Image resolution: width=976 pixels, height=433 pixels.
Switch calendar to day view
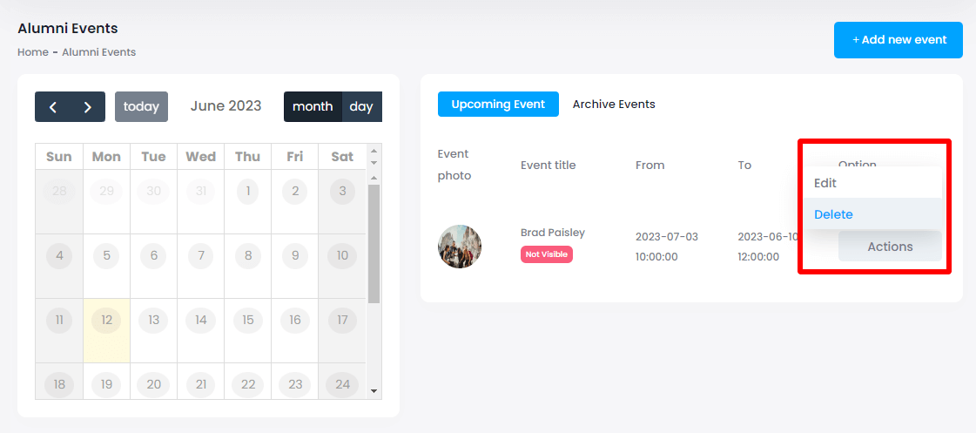361,107
